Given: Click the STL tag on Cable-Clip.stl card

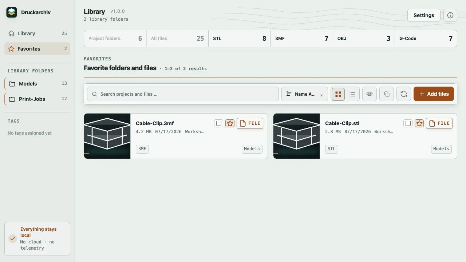Looking at the screenshot, I should point(332,149).
